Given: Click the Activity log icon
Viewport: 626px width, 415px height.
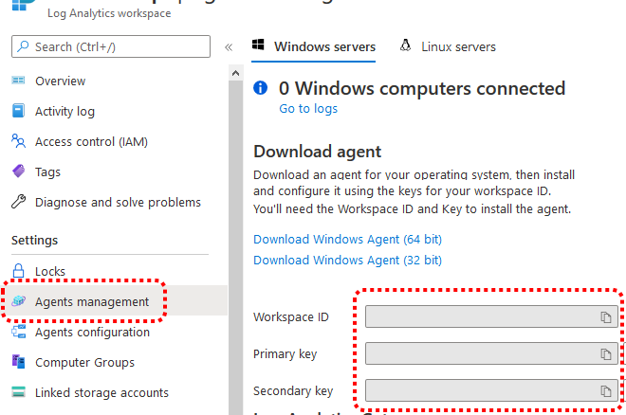Looking at the screenshot, I should pos(18,111).
